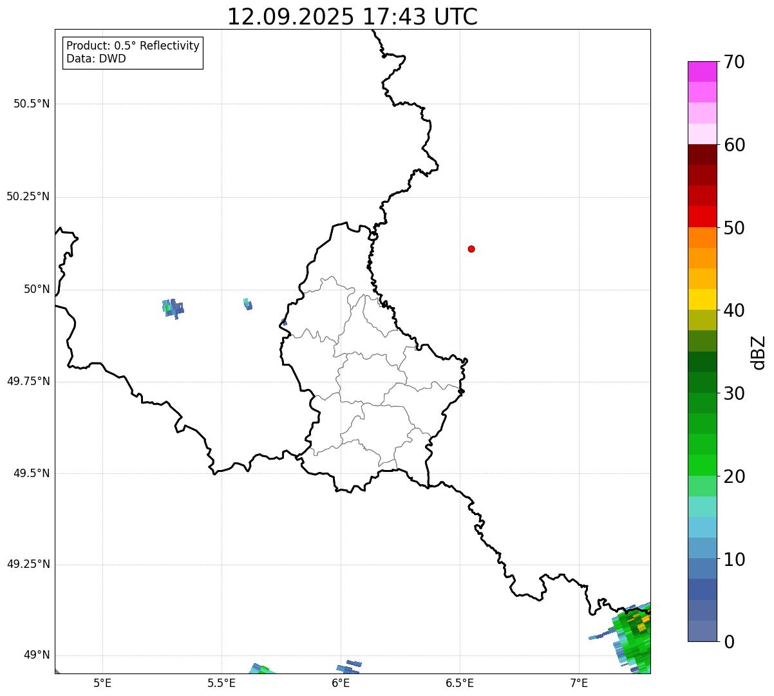Click the colorbar tick value 0
Screen dimensions: 774x696
pyautogui.click(x=728, y=642)
